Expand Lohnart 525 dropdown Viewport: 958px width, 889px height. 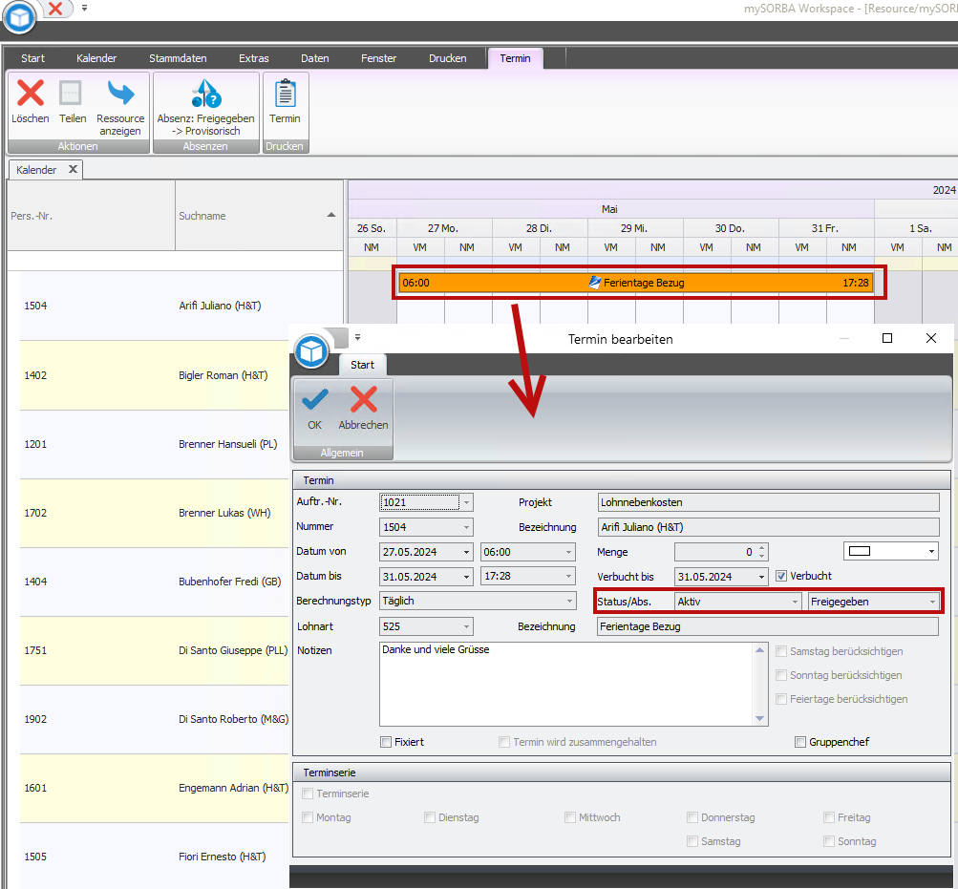tap(466, 626)
